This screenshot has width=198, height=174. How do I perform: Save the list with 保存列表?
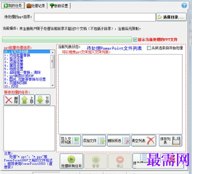pos(171,141)
